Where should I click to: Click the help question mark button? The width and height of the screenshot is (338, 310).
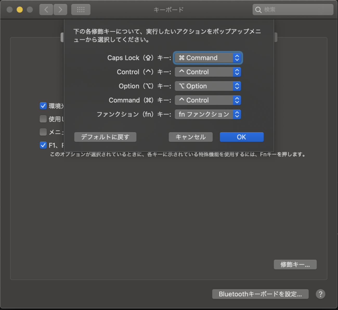pyautogui.click(x=320, y=294)
